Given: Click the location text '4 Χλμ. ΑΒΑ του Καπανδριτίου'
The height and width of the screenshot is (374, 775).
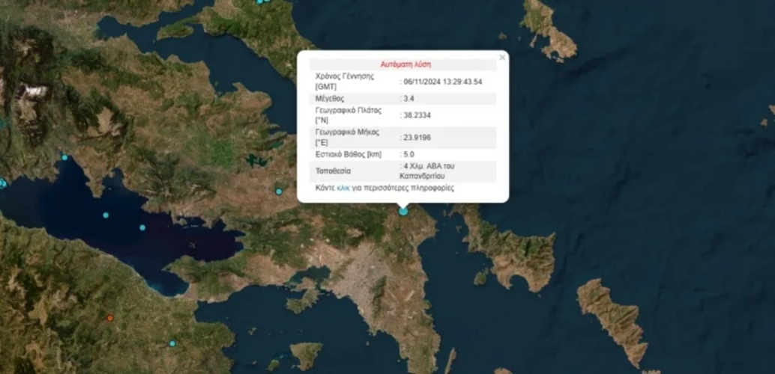Looking at the screenshot, I should point(426,171).
